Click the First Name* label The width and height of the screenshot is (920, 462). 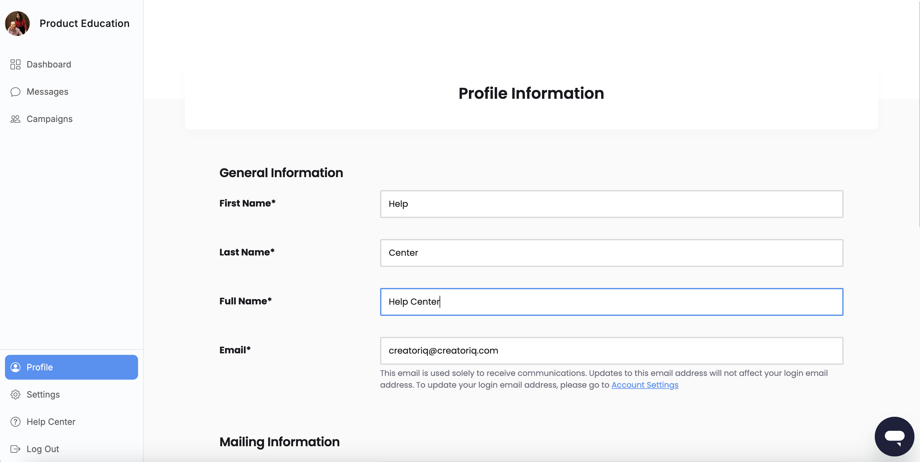[248, 203]
